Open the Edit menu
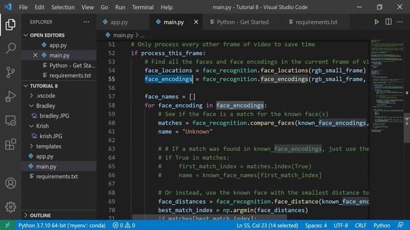410x230 pixels. (x=40, y=7)
